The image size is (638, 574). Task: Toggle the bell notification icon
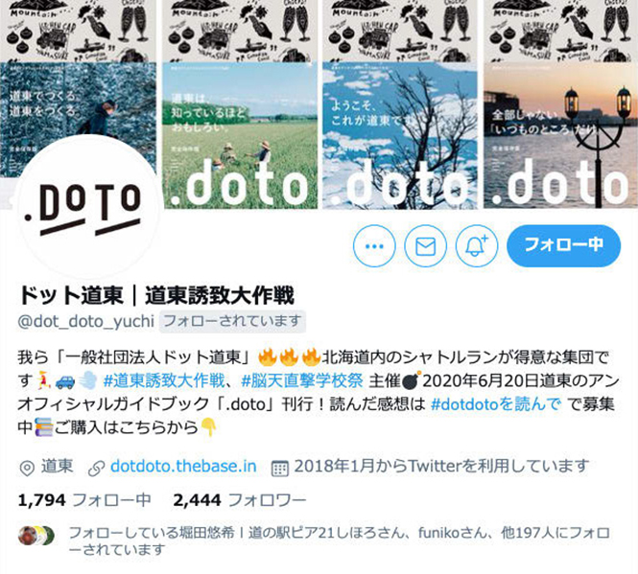click(477, 246)
